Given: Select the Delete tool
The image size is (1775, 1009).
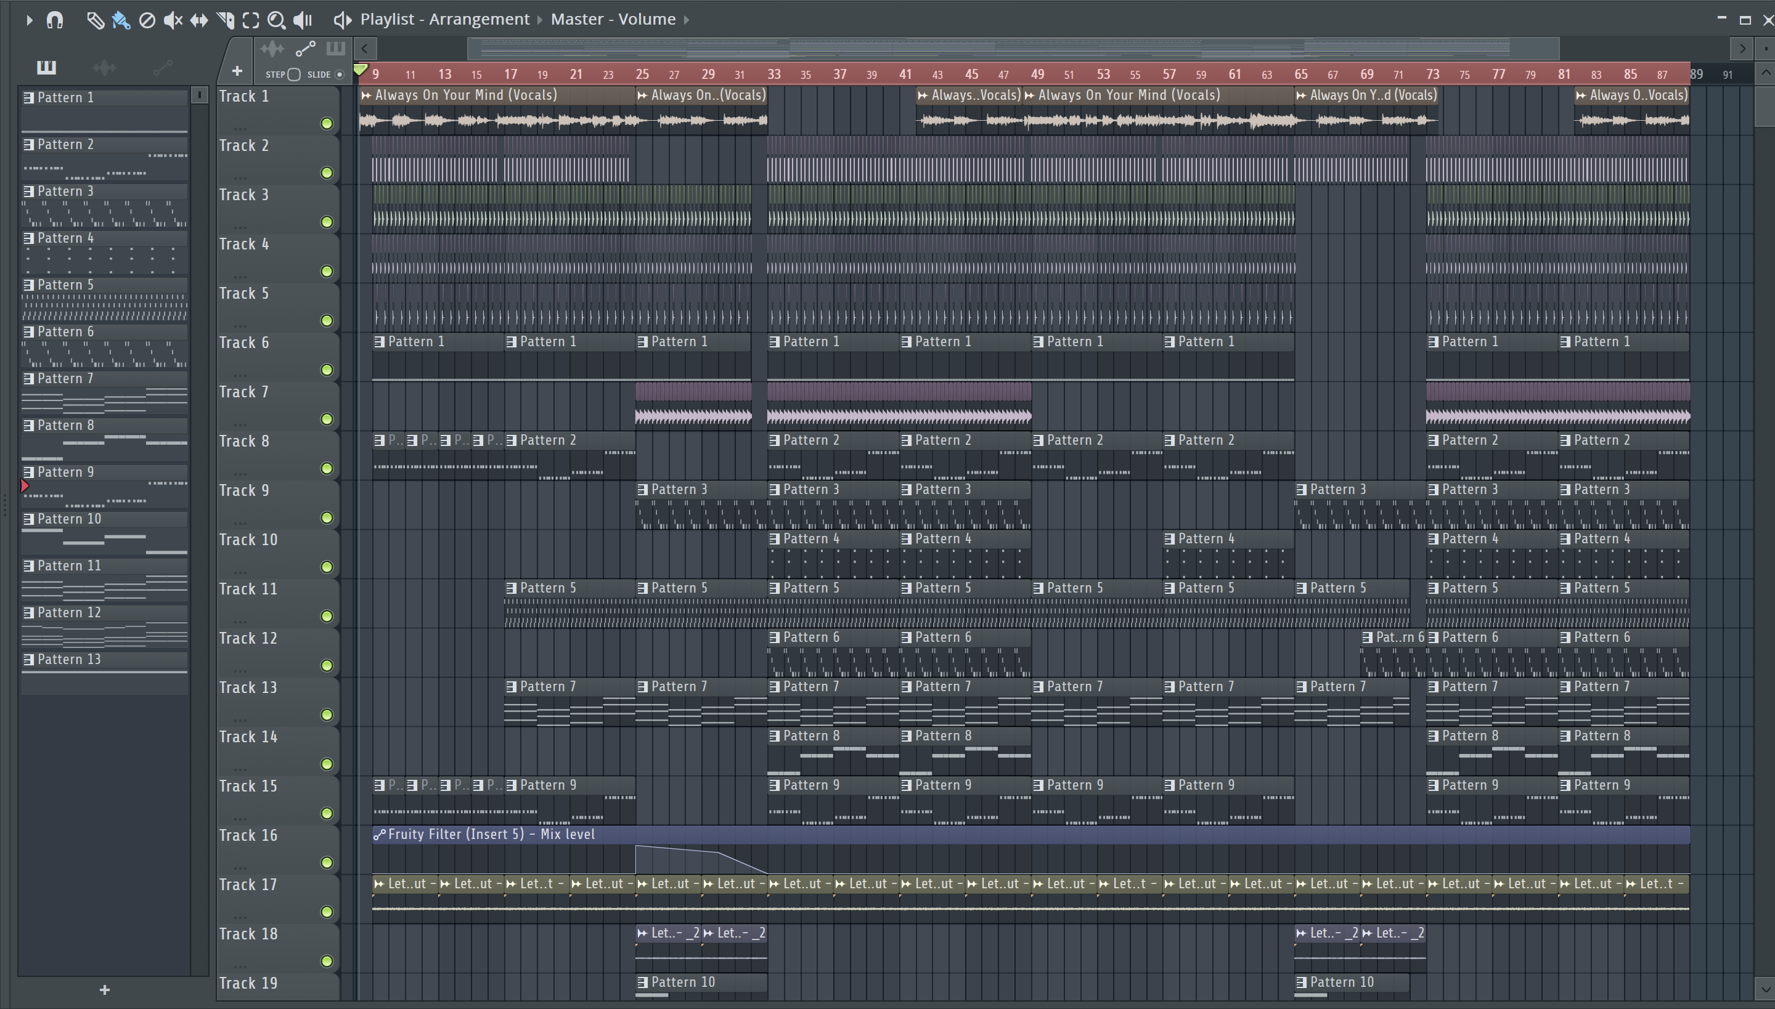Looking at the screenshot, I should 147,20.
